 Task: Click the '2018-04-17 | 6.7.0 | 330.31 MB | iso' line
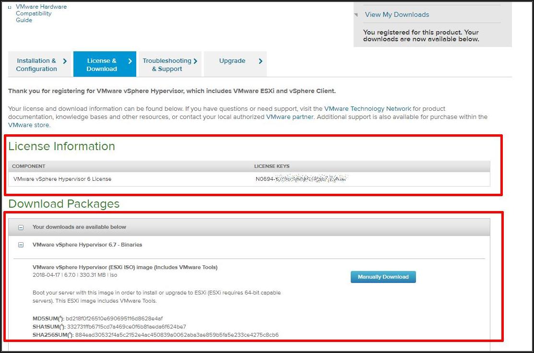click(75, 275)
